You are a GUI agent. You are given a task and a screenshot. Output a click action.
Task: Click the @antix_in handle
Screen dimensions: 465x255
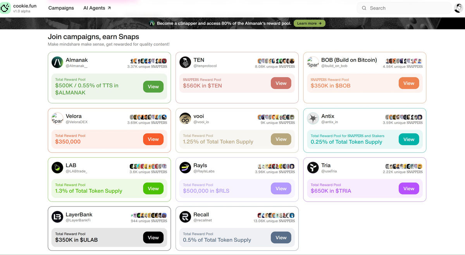click(329, 122)
